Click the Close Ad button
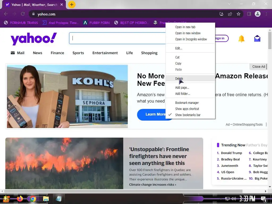The width and height of the screenshot is (272, 204). (x=258, y=67)
